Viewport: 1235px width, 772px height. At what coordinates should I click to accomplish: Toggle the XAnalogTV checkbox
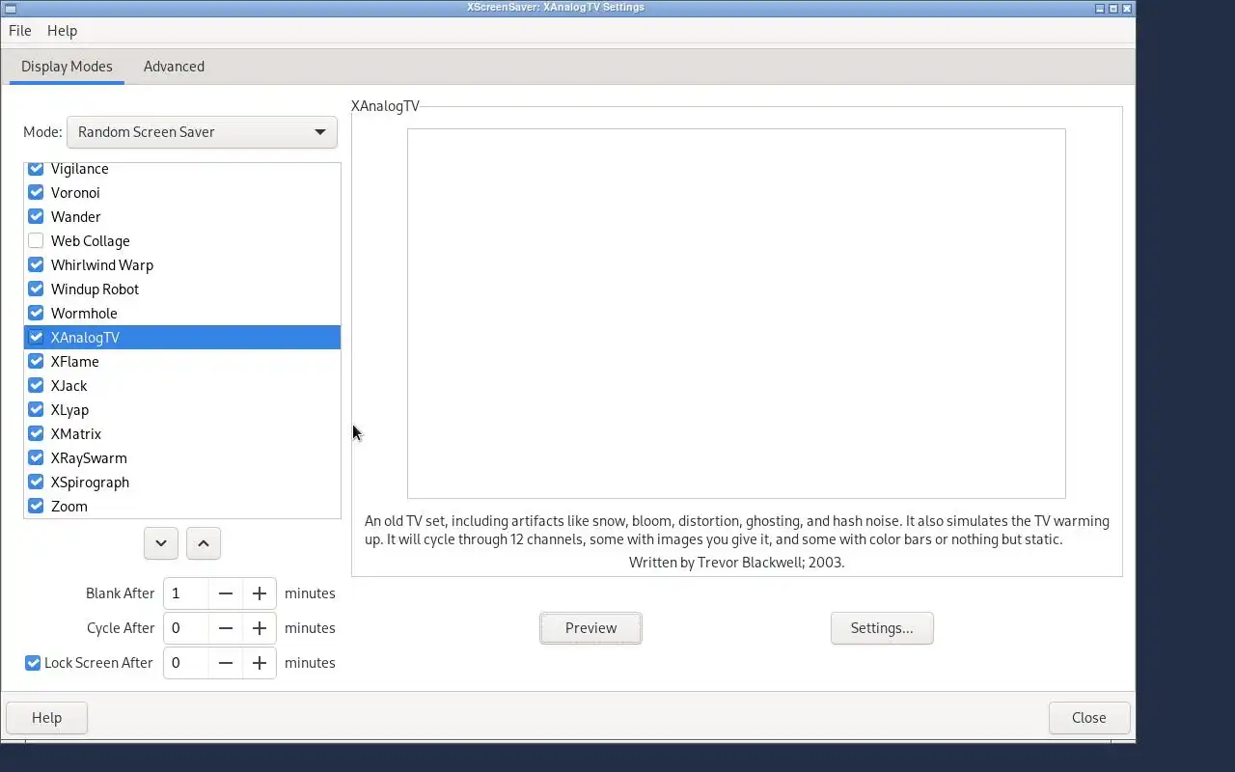(x=36, y=338)
